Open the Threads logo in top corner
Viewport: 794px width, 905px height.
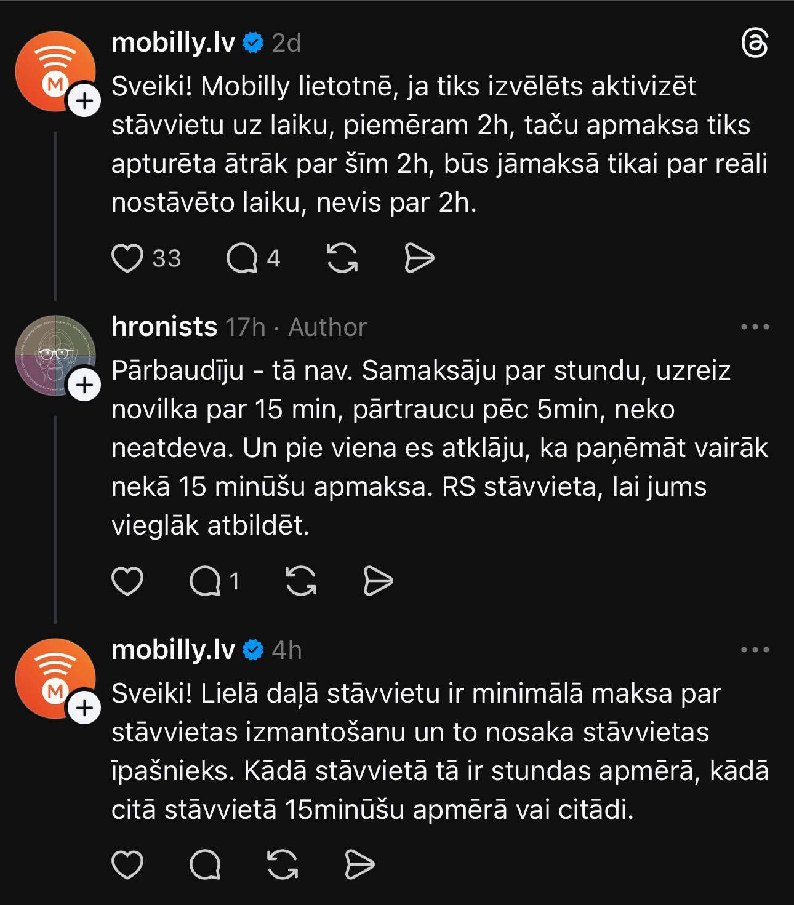[755, 44]
